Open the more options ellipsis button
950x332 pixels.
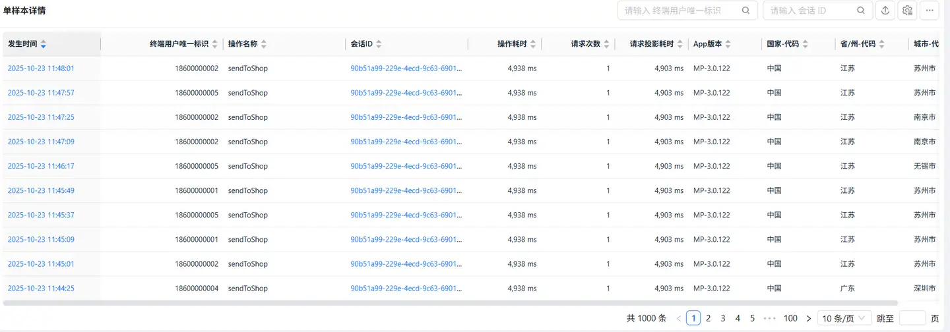(x=930, y=11)
